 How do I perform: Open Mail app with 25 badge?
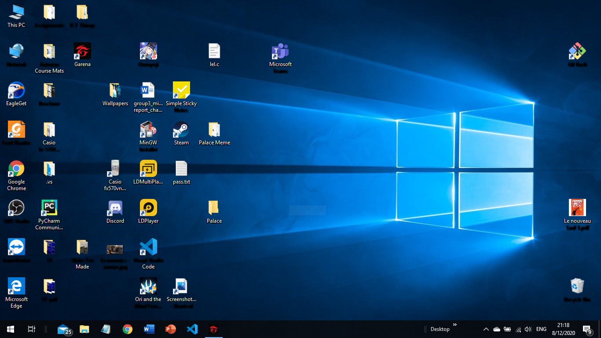point(64,329)
